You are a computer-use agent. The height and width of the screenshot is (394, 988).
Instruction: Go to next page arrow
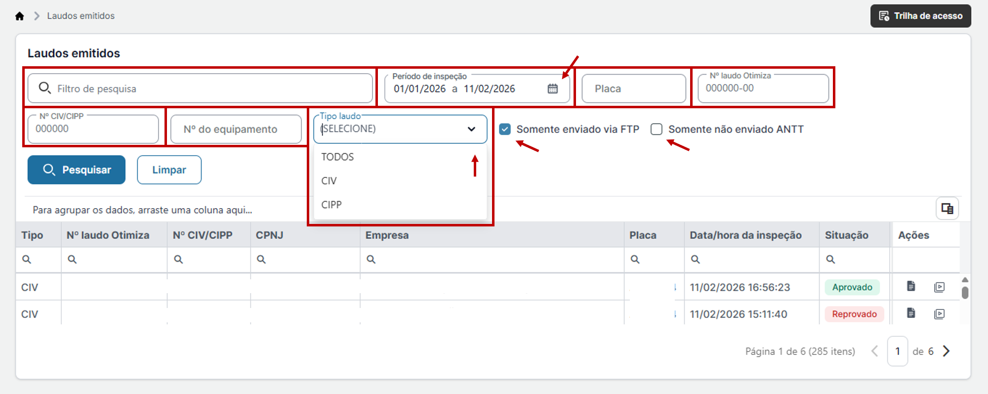pyautogui.click(x=946, y=351)
